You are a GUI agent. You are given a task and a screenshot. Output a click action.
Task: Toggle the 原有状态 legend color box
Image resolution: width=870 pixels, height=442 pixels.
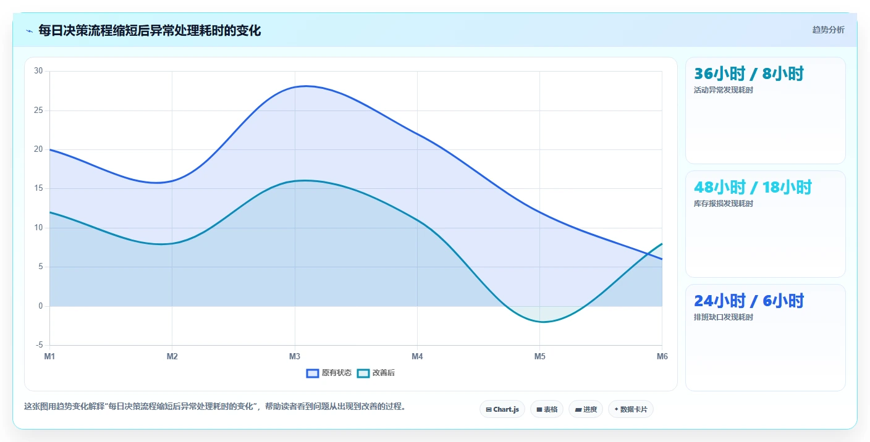(x=313, y=373)
